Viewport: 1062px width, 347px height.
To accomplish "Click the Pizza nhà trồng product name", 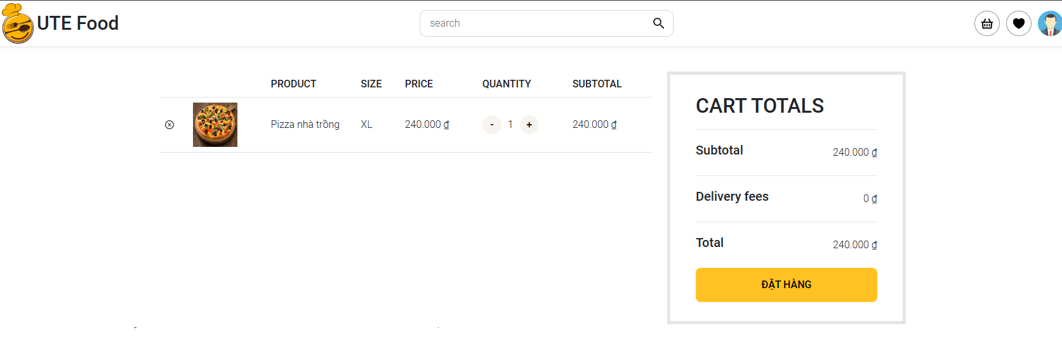I will (x=305, y=125).
